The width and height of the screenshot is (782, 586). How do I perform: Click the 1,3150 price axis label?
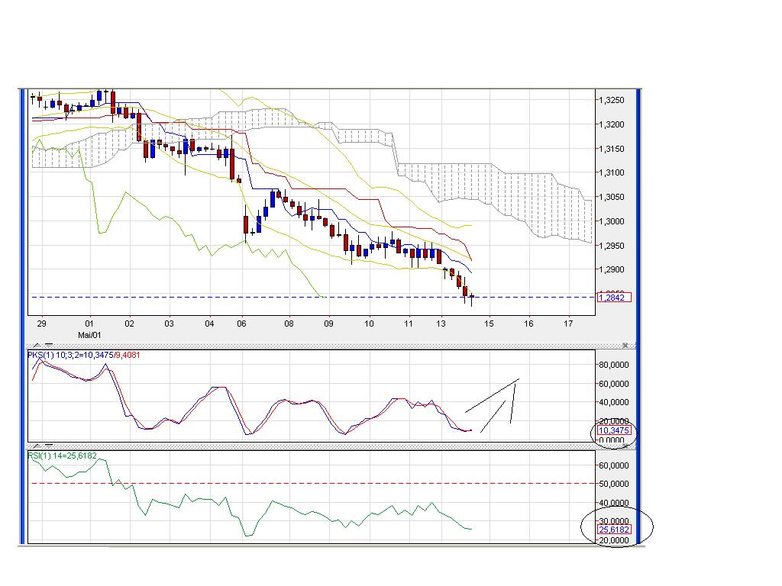(612, 149)
